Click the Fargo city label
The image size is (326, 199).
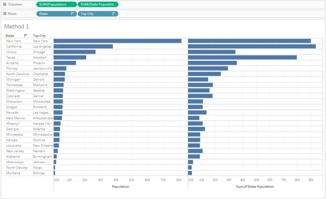click(x=37, y=168)
